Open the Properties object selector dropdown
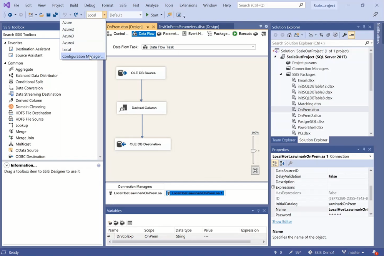Viewport: 384px width, 256px height. click(x=370, y=156)
